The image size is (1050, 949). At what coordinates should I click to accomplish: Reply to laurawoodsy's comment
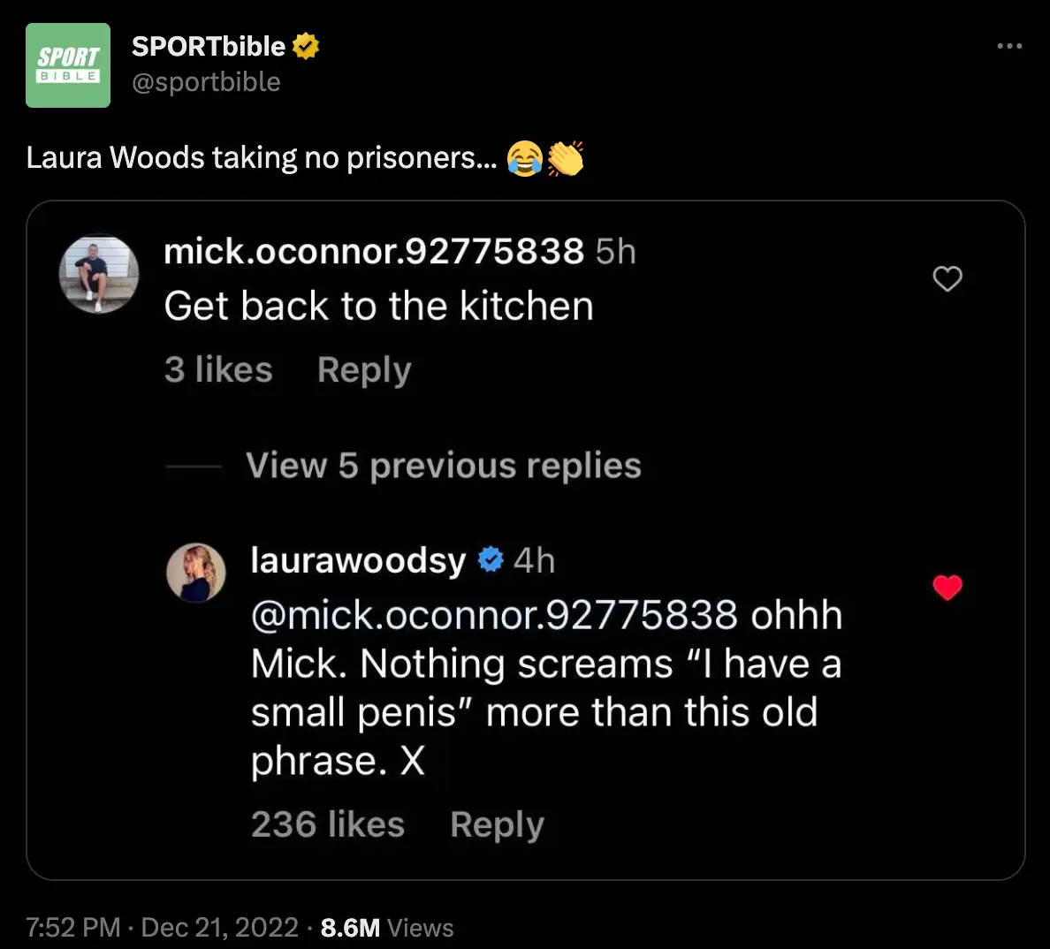click(497, 824)
